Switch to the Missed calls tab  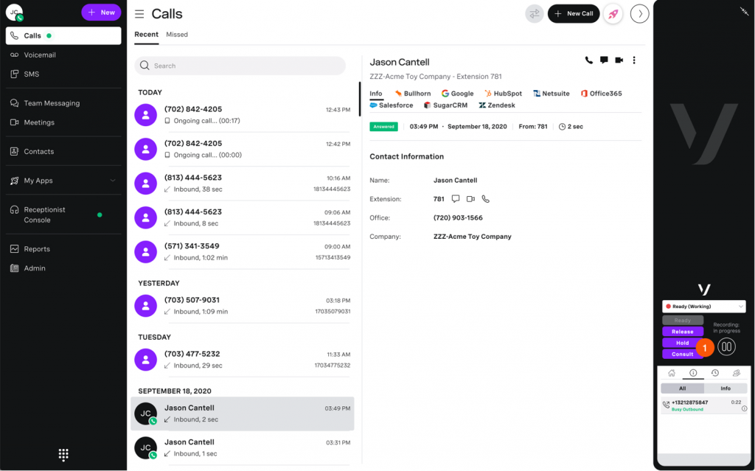click(x=177, y=35)
